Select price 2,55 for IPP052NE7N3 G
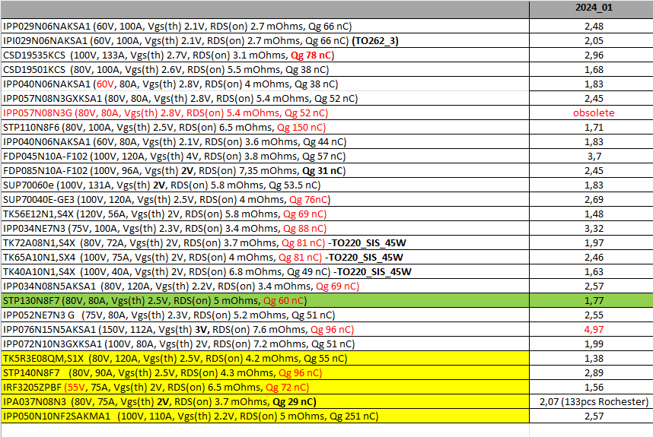 [591, 315]
